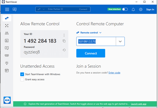Image resolution: width=158 pixels, height=108 pixels.
Task: Open the Remote Management sidebar icon
Action: [x=7, y=26]
